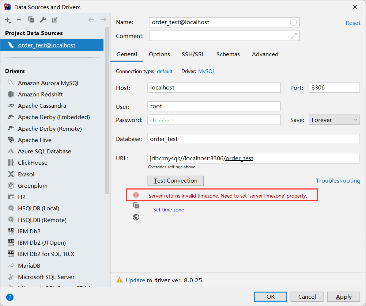The height and width of the screenshot is (306, 366).
Task: Select IBM Db2 for 9.X, 10.X driver
Action: pos(53,254)
